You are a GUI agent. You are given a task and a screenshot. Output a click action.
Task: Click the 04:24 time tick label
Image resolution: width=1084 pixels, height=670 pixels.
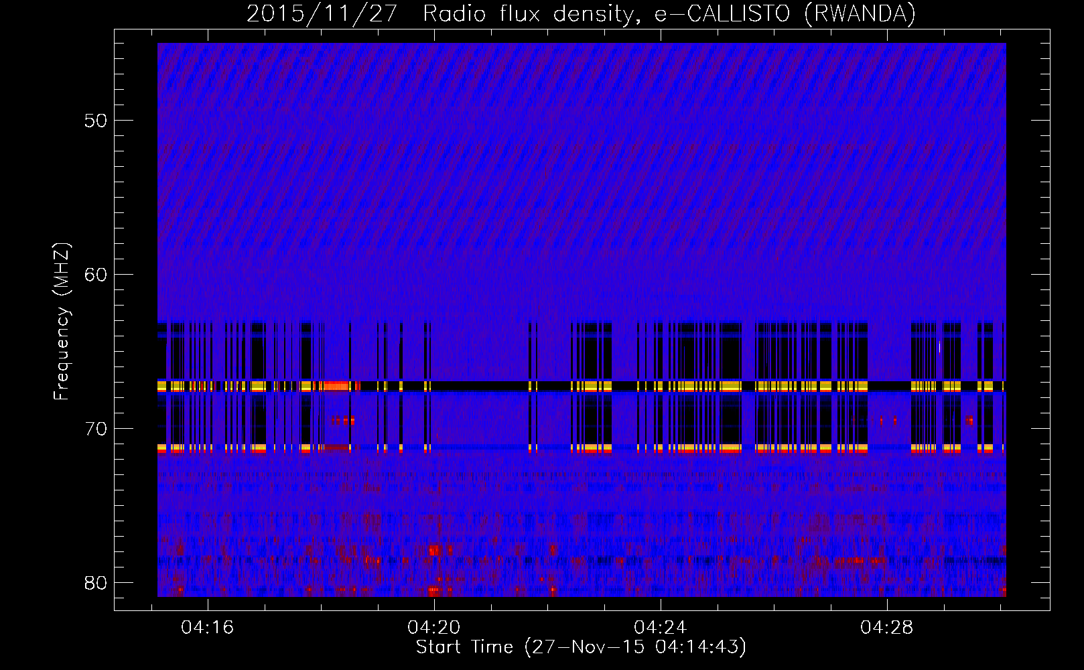pyautogui.click(x=661, y=627)
